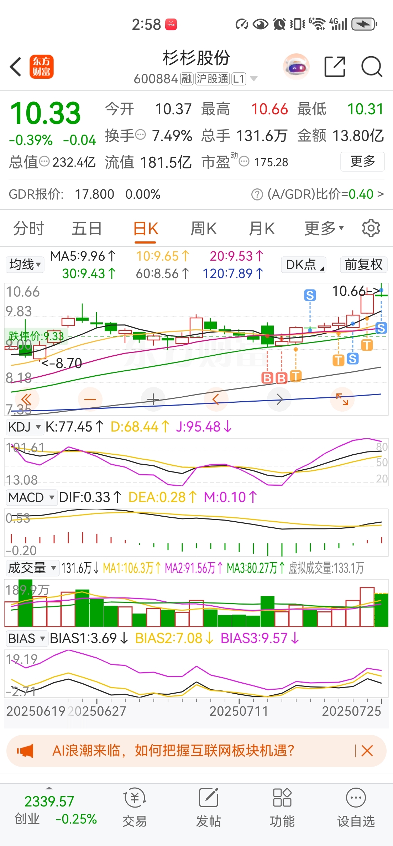Tap the info icon next to 换手
Screen dimensions: 393x846
(x=141, y=135)
